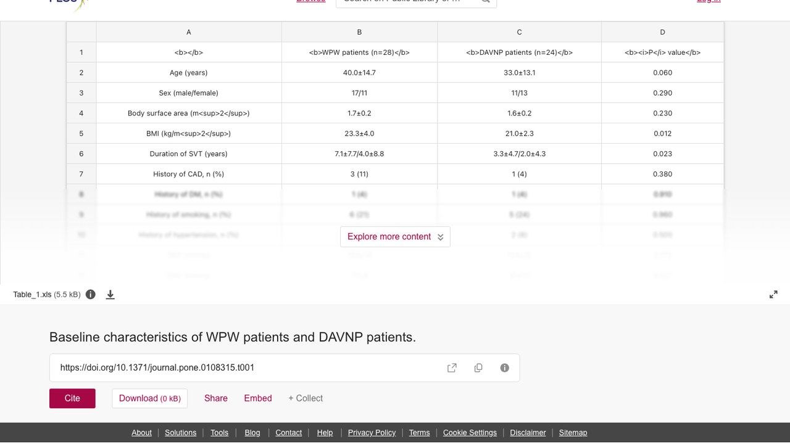This screenshot has width=790, height=444.
Task: Click the 40.0±14.7 cell
Action: [x=359, y=73]
